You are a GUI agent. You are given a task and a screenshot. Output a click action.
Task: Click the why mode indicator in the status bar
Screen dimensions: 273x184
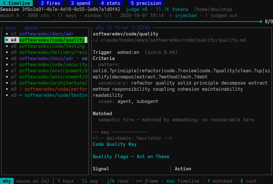point(7,181)
